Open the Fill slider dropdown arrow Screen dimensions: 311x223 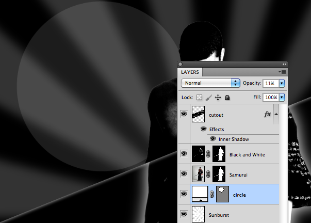(x=282, y=97)
